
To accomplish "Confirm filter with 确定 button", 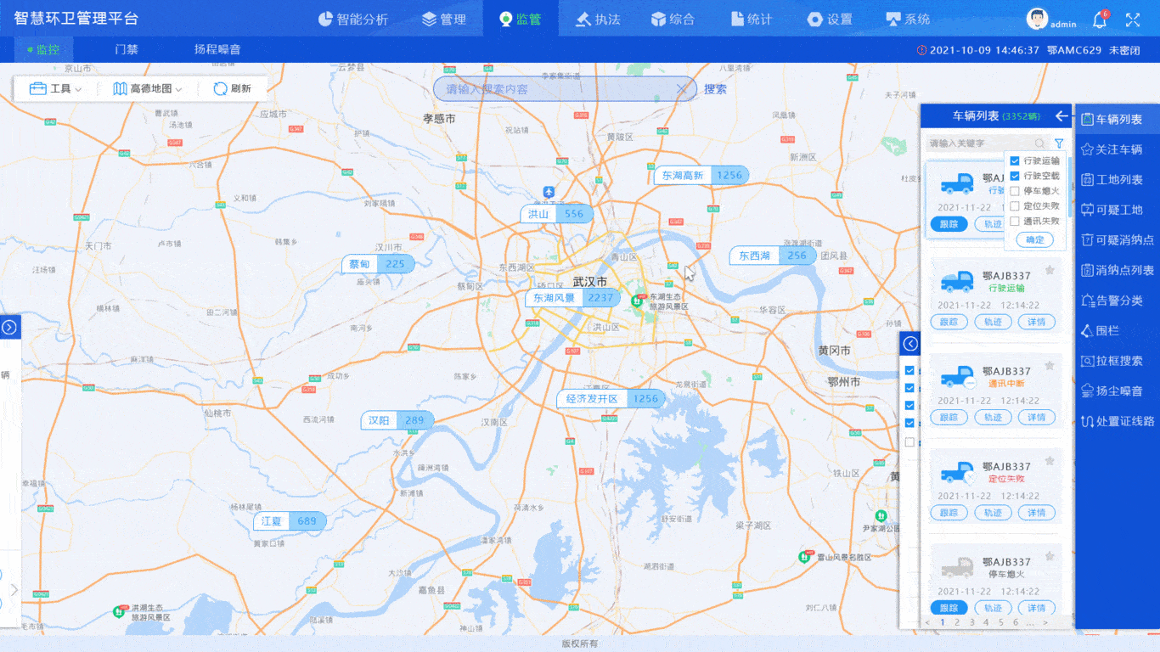I will click(1035, 239).
